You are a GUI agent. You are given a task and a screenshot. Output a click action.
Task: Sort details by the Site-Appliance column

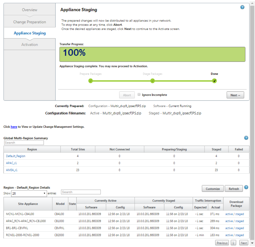(28, 204)
